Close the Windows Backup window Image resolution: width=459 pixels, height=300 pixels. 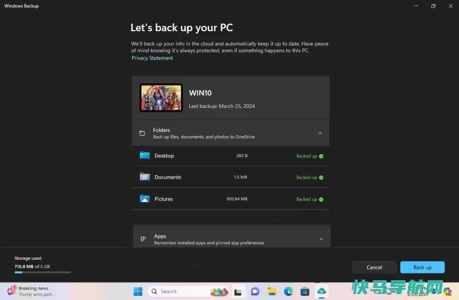point(451,6)
